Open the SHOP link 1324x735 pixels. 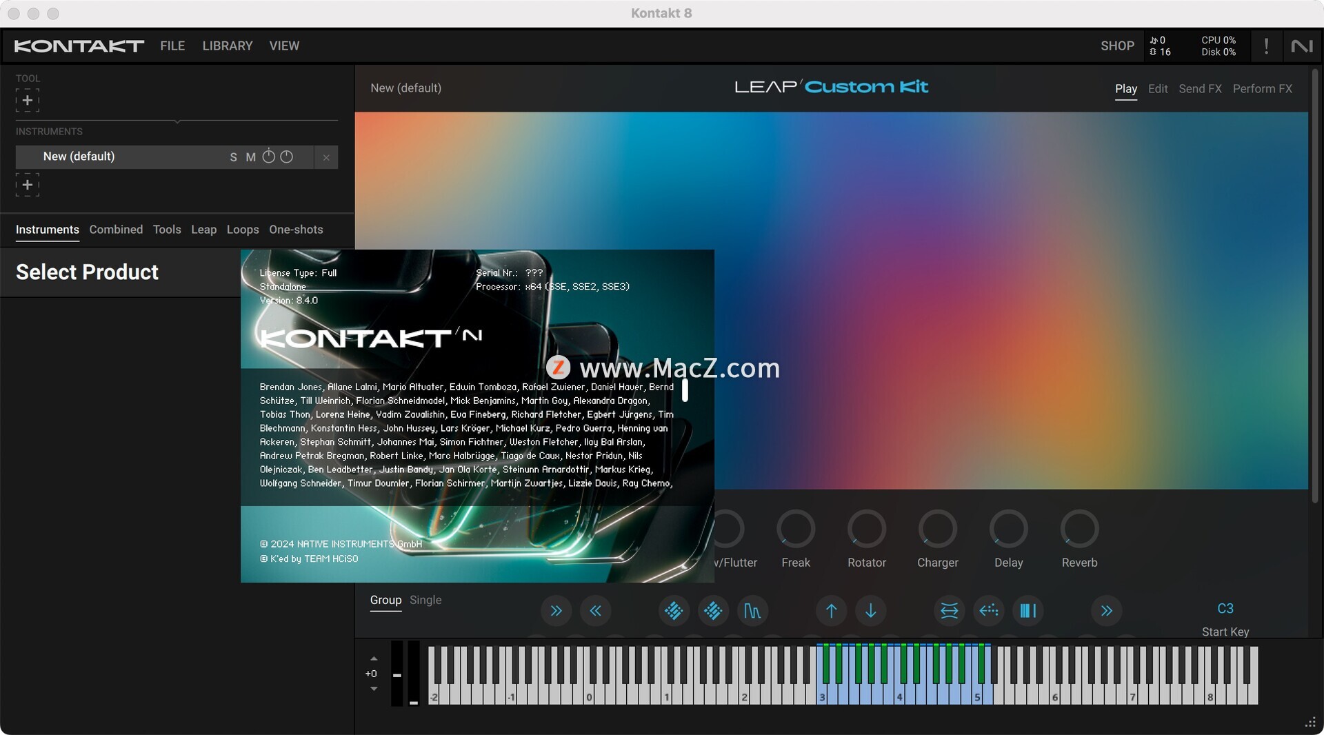pos(1117,46)
